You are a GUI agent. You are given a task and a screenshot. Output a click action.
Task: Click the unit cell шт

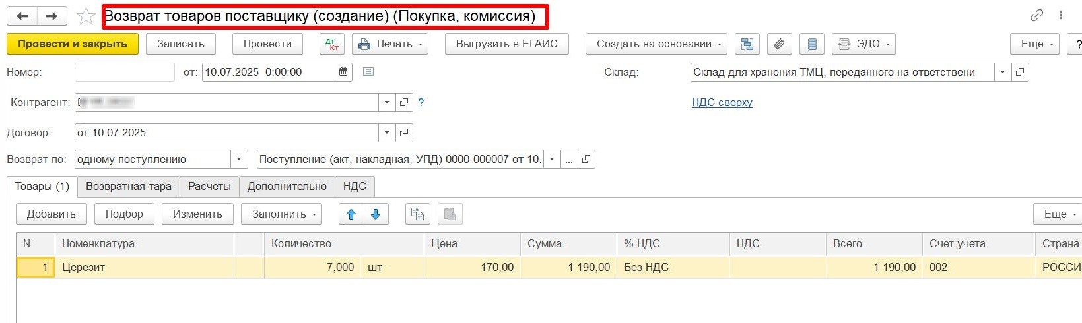pos(393,268)
